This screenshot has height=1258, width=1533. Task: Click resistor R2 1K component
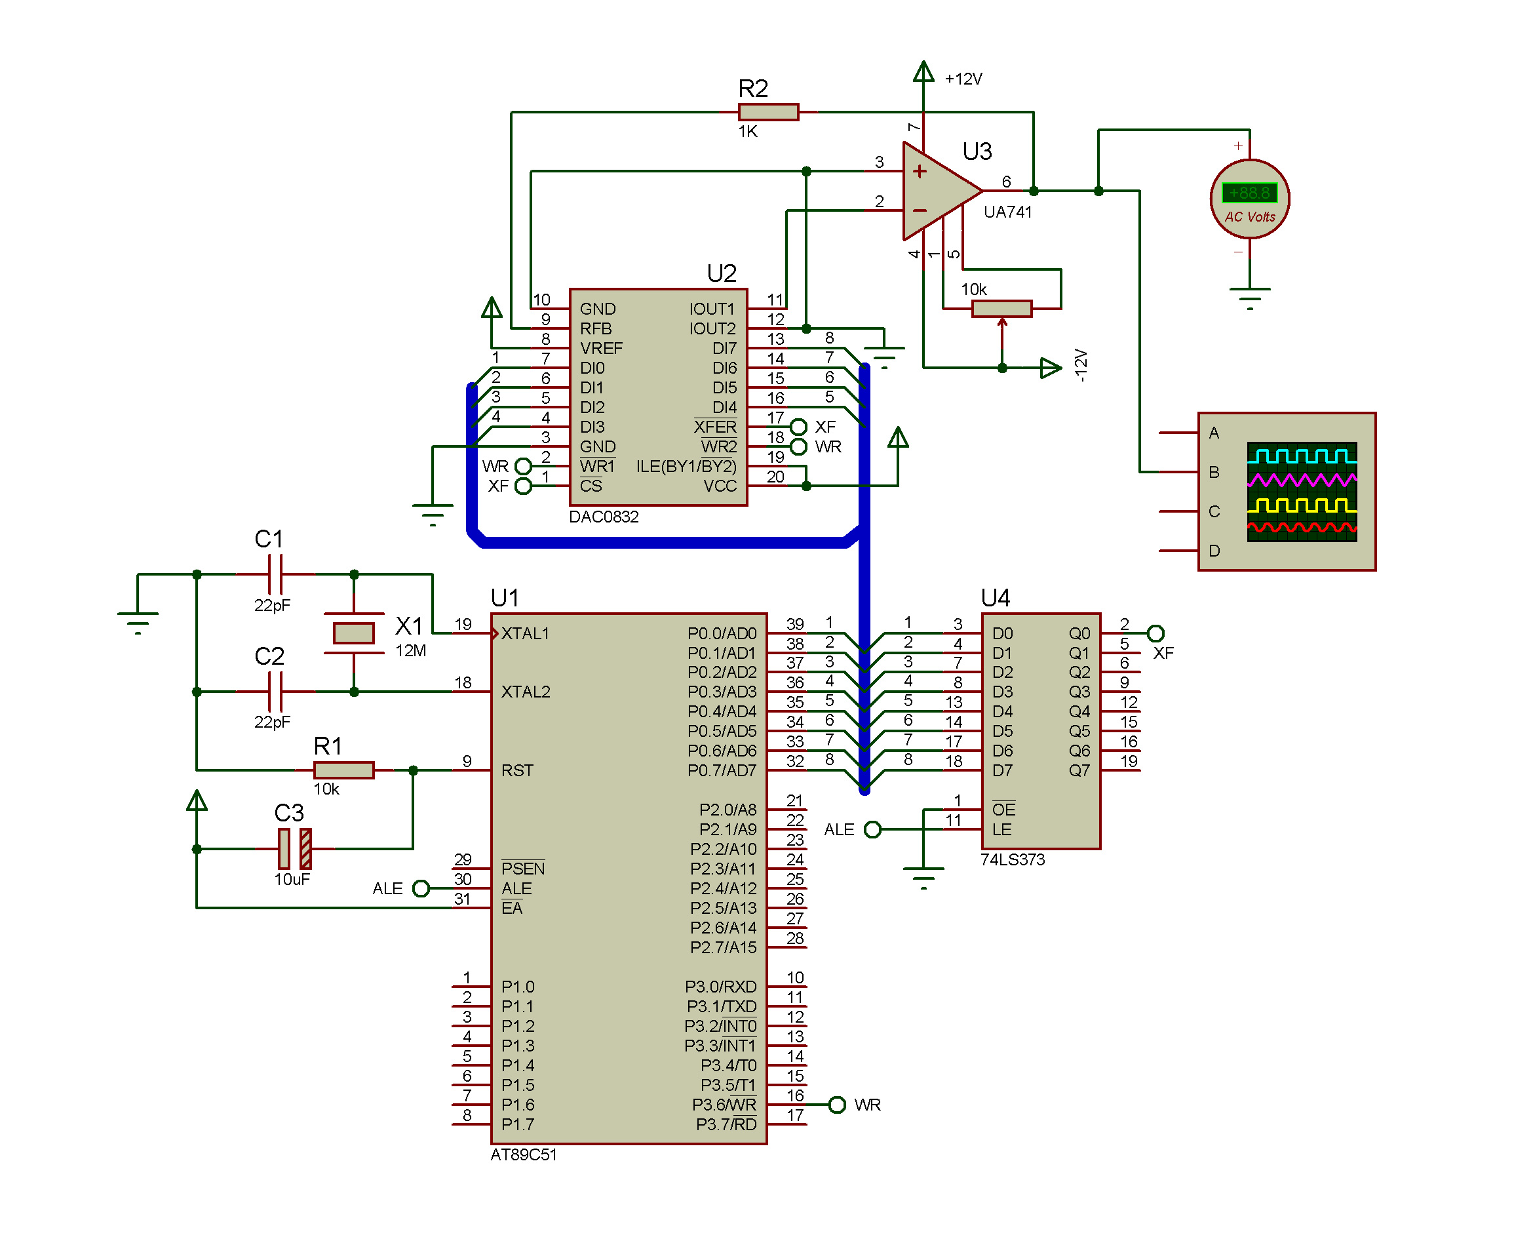tap(768, 111)
